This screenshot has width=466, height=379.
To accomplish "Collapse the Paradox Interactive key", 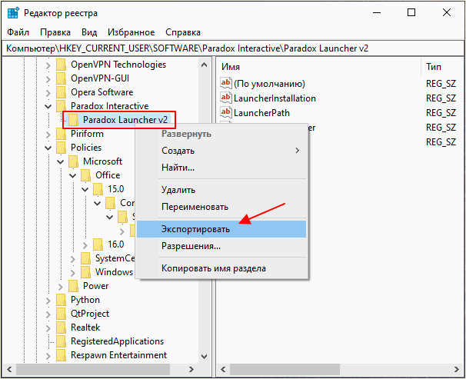I will tap(48, 106).
